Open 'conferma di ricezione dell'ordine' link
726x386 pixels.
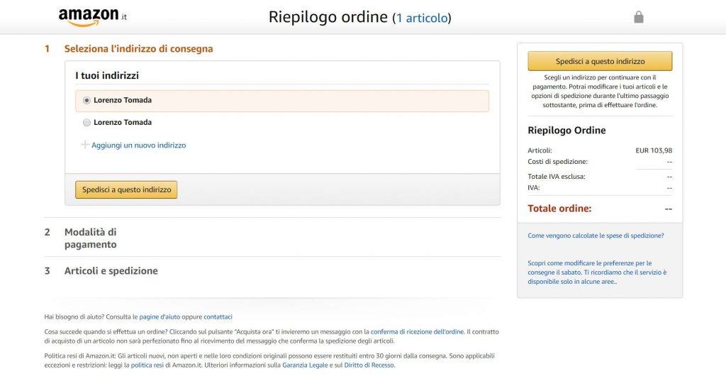(x=417, y=331)
